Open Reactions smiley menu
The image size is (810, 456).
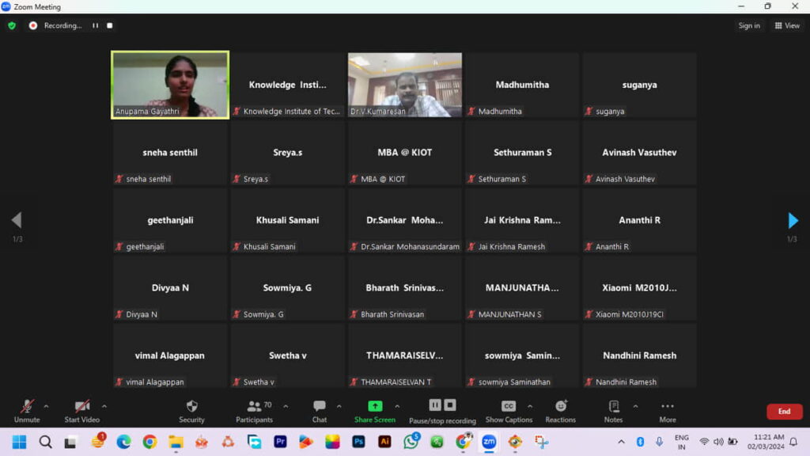pos(561,411)
